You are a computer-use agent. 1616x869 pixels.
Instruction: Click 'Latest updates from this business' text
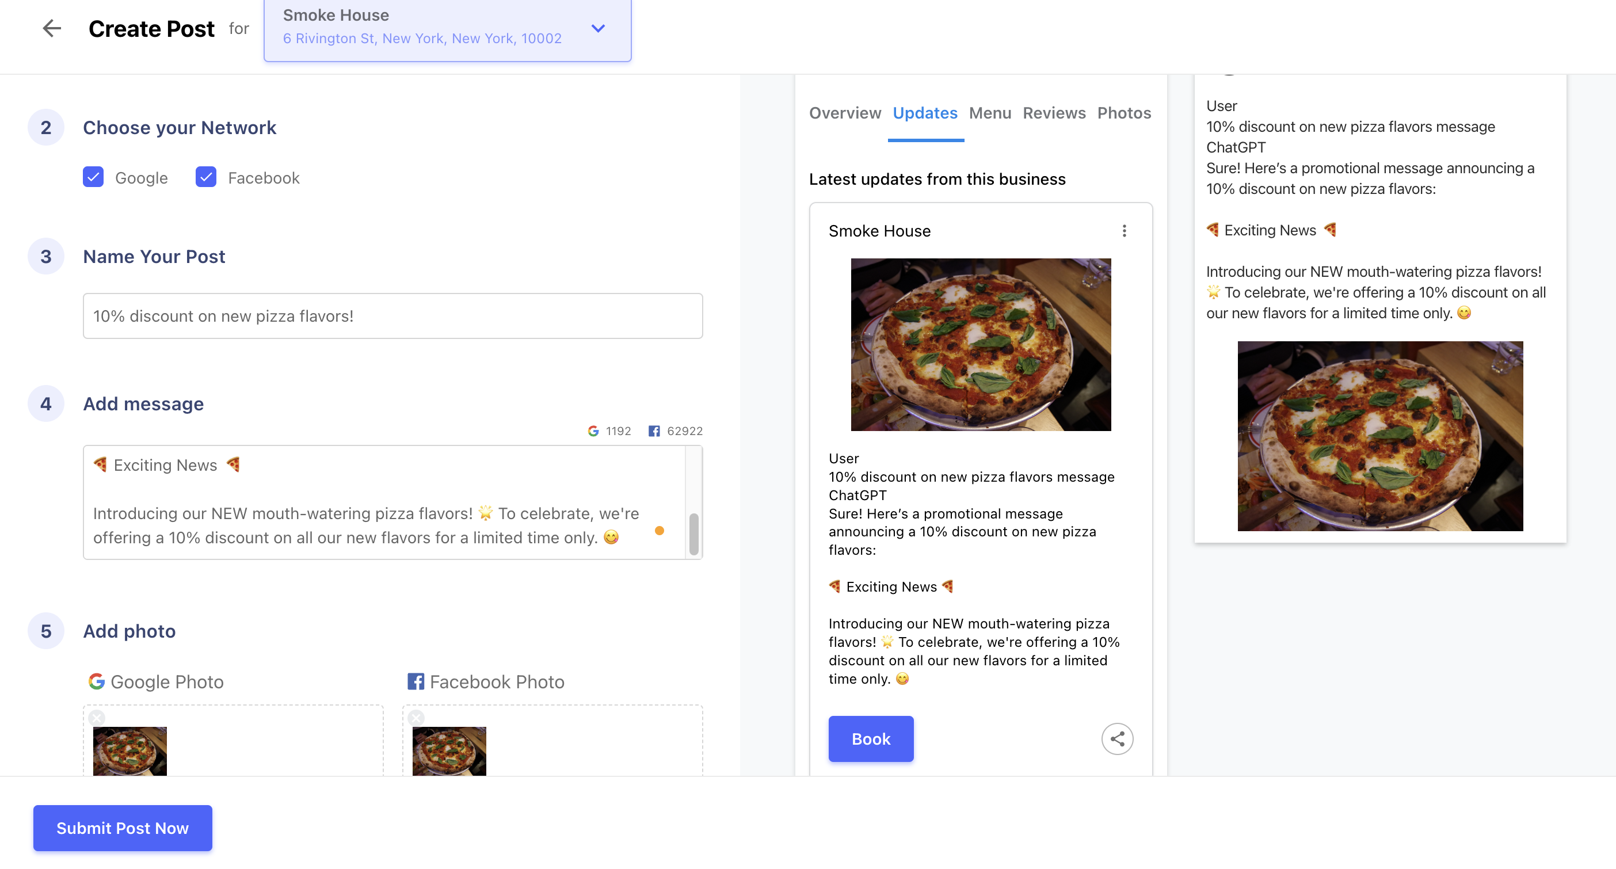click(x=936, y=179)
